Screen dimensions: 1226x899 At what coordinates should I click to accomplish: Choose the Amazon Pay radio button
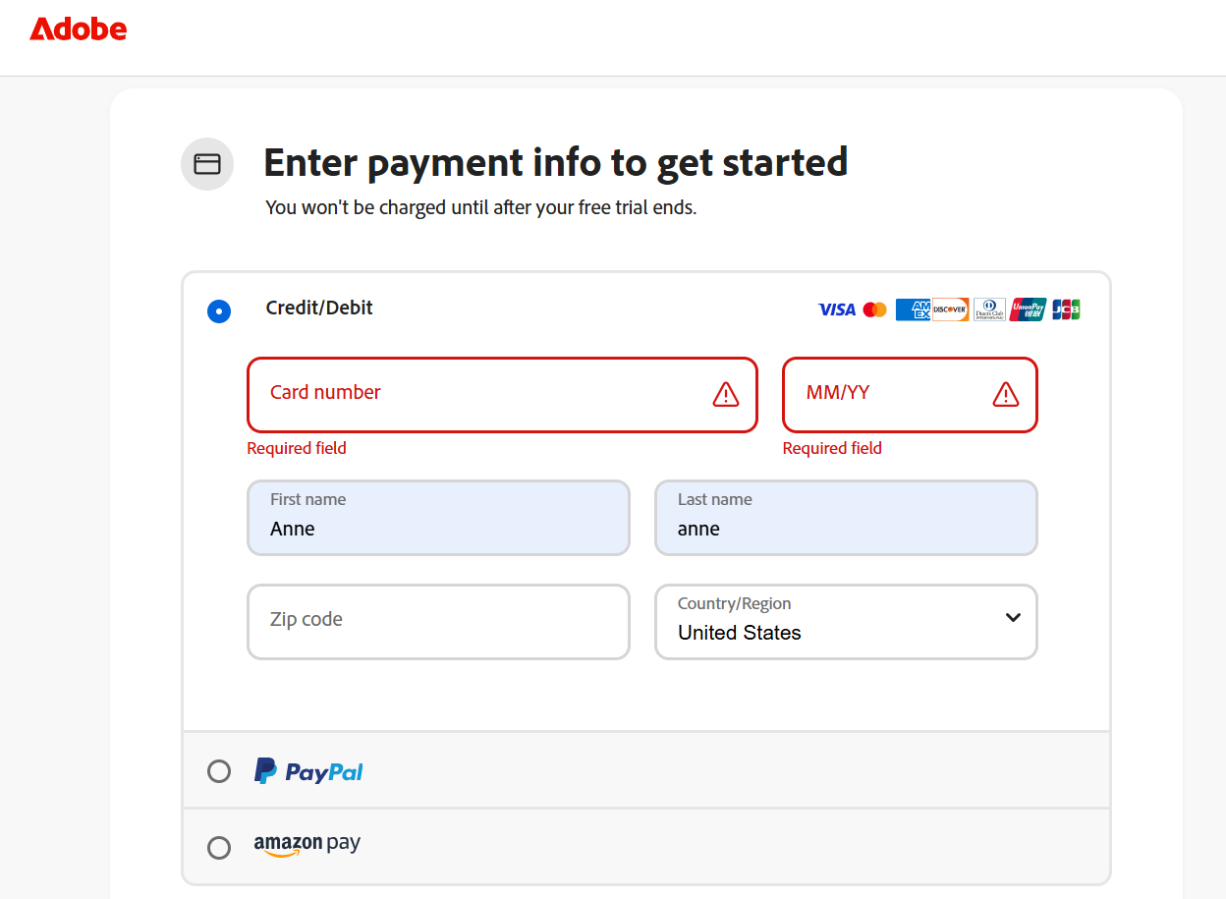tap(219, 847)
